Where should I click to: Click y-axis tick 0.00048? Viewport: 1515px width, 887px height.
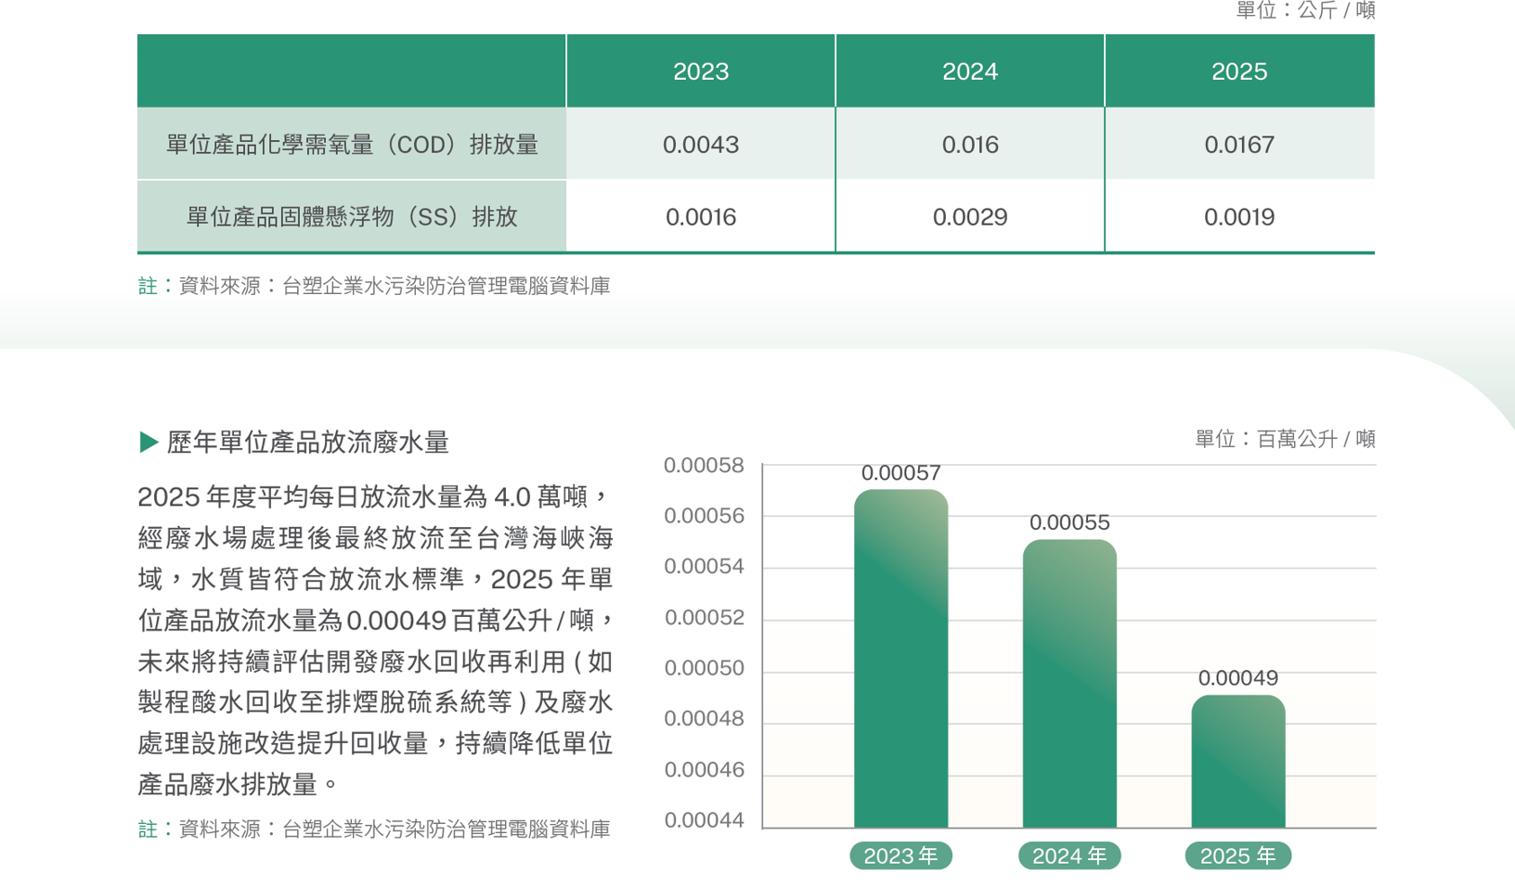click(704, 719)
